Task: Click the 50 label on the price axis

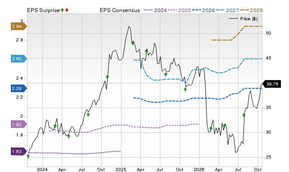Action: (268, 33)
